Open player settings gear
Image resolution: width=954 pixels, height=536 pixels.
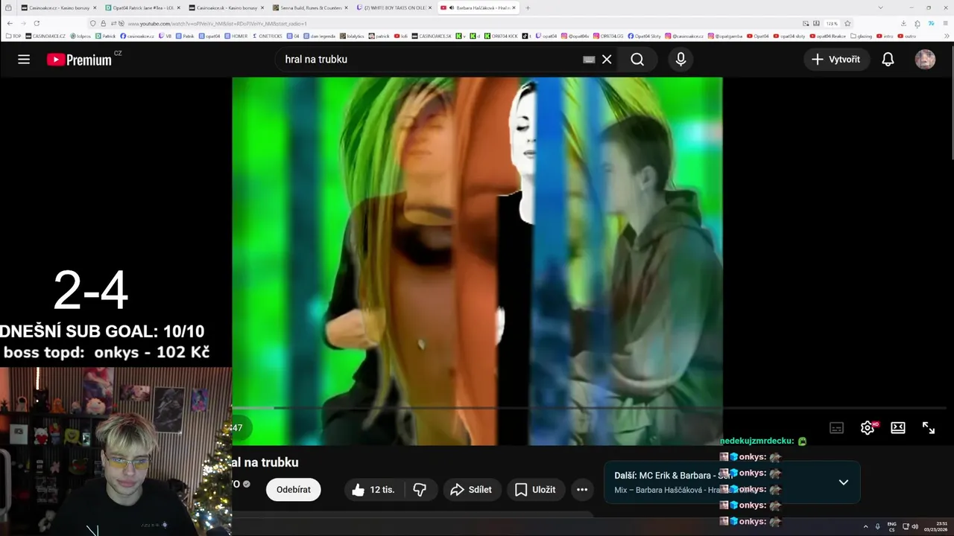[x=868, y=428]
